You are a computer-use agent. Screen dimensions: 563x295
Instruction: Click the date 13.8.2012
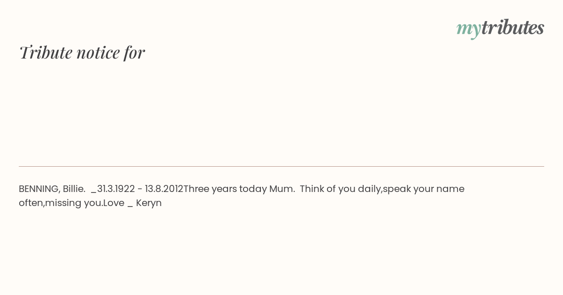click(164, 189)
